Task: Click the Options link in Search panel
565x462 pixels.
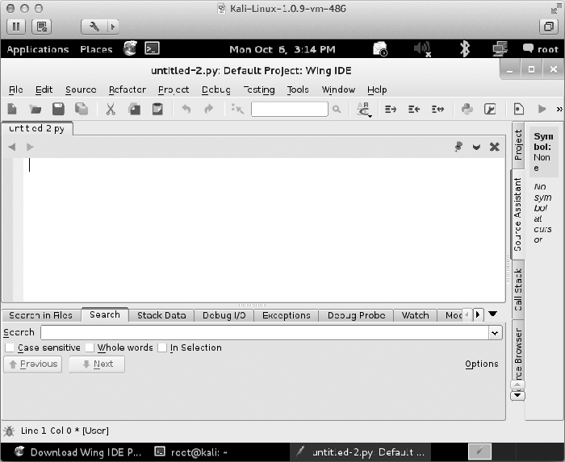Action: 481,364
